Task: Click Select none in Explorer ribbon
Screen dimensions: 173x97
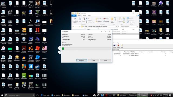Action: (131, 20)
